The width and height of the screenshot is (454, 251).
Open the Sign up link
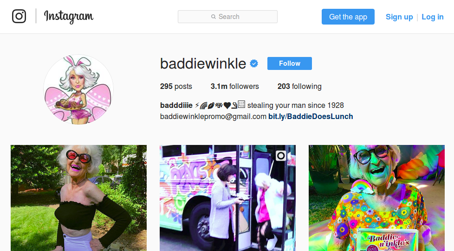click(x=399, y=17)
